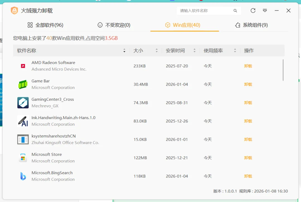This screenshot has width=301, height=202.
Task: Click the Microsoft Store app icon
Action: click(23, 158)
